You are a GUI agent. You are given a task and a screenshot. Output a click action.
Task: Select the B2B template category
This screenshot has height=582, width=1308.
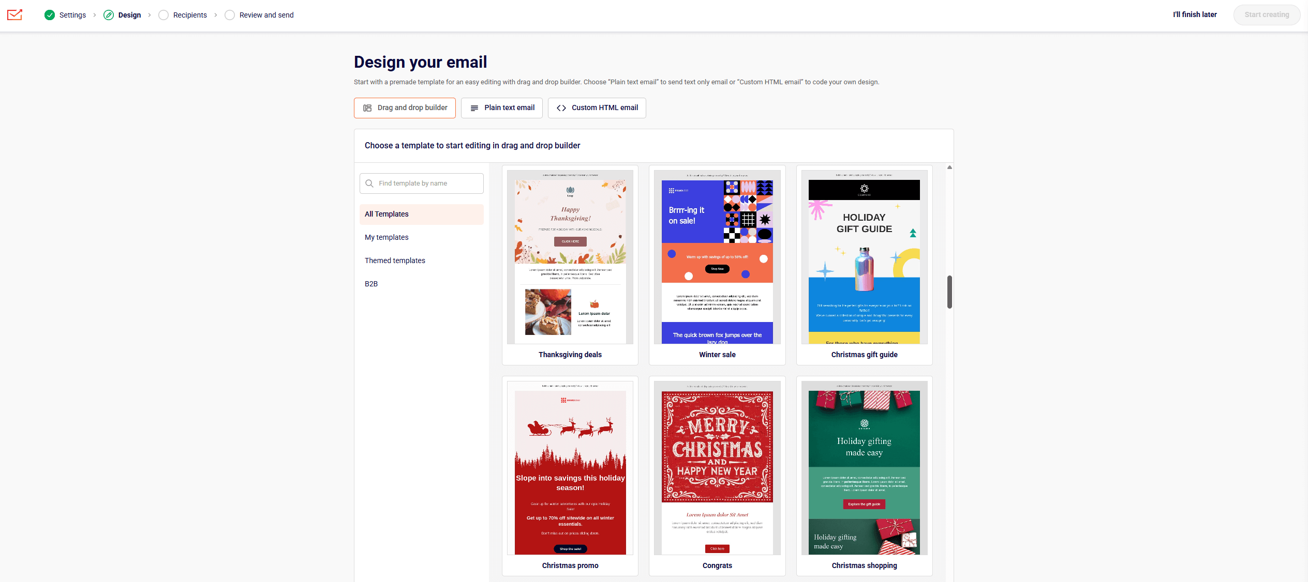(x=371, y=284)
